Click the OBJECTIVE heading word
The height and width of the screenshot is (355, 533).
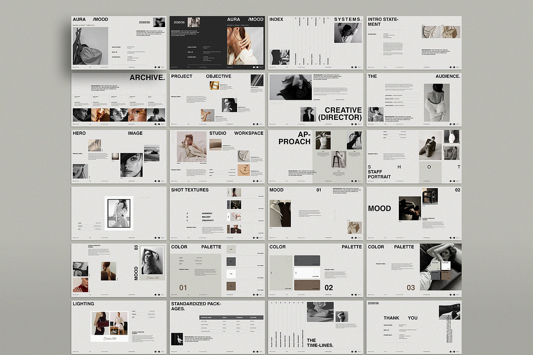coord(219,76)
